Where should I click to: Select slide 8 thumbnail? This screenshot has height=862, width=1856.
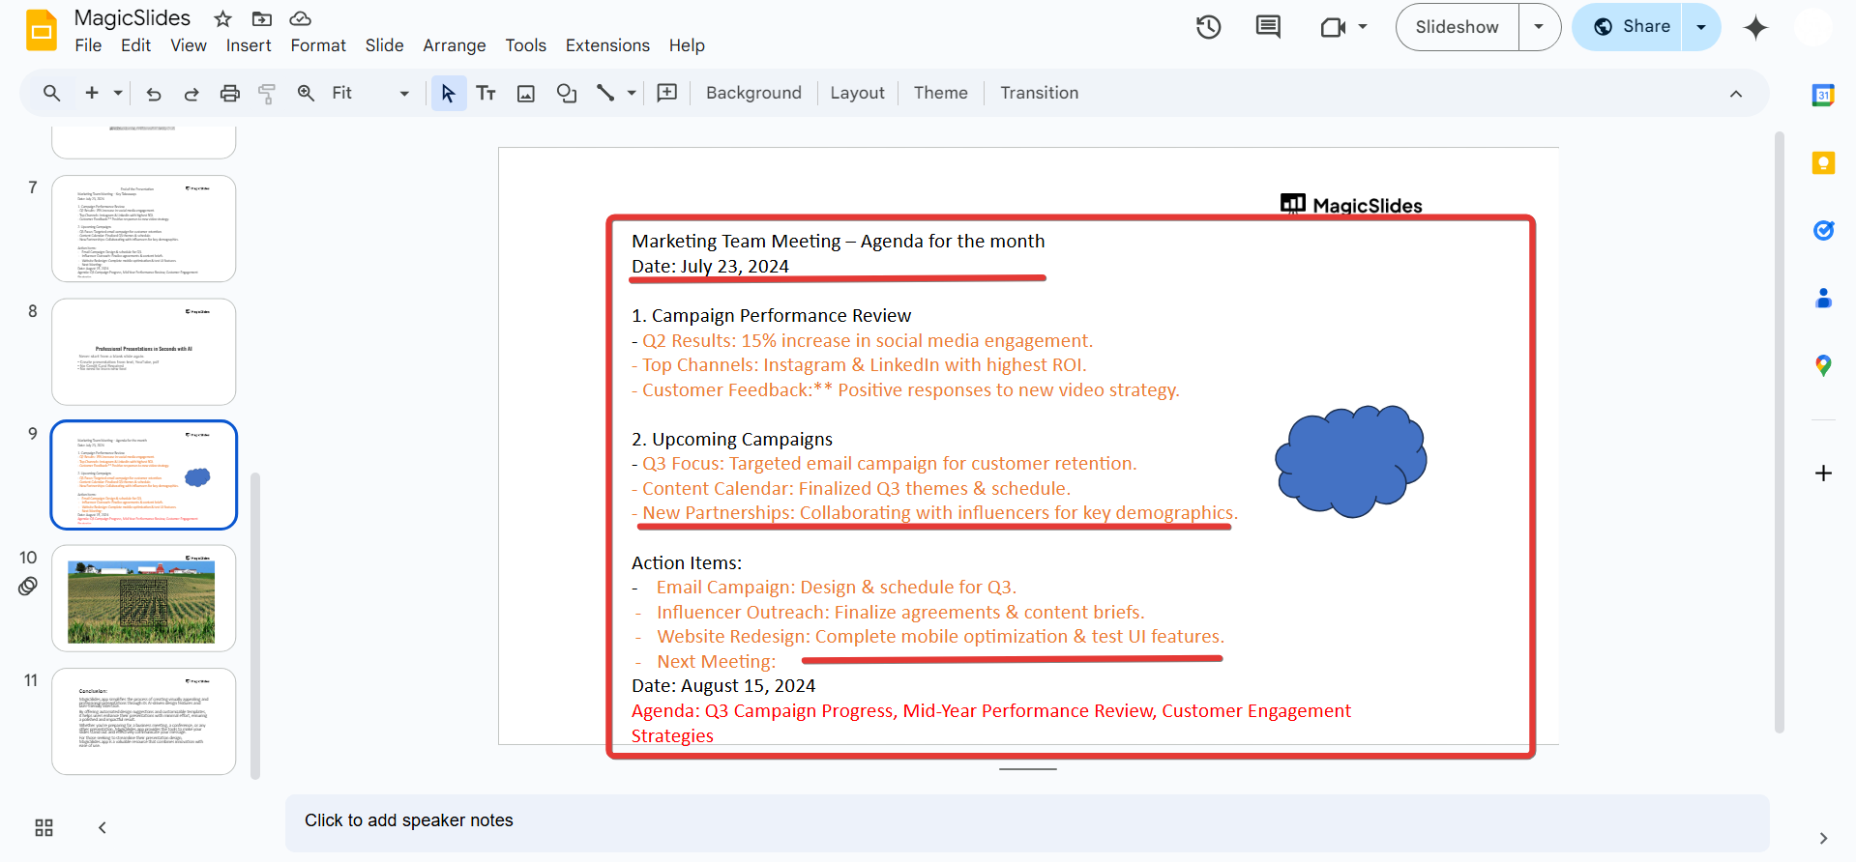tap(144, 352)
